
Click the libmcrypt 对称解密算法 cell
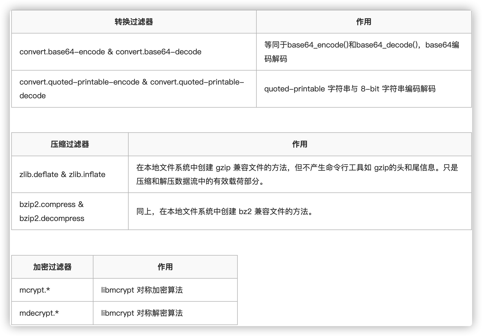point(165,313)
